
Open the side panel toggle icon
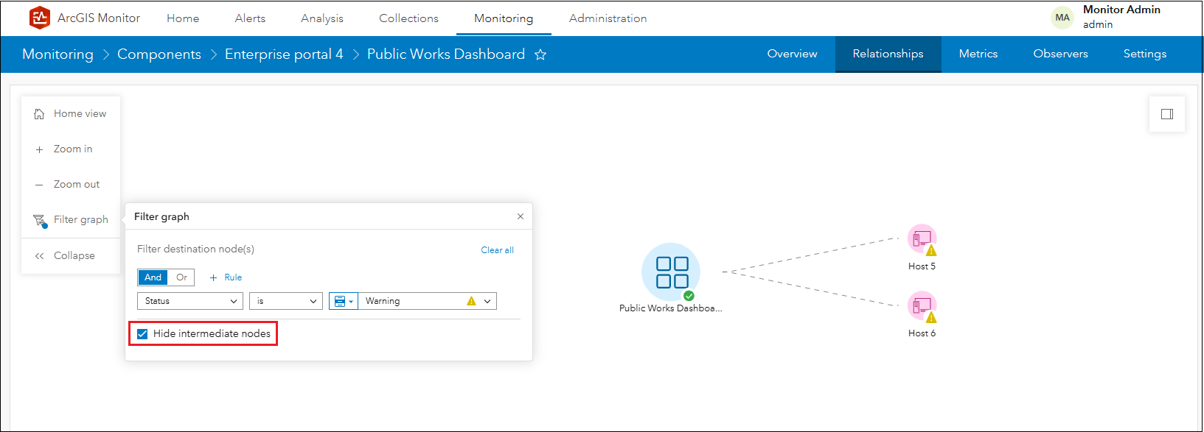[x=1167, y=114]
